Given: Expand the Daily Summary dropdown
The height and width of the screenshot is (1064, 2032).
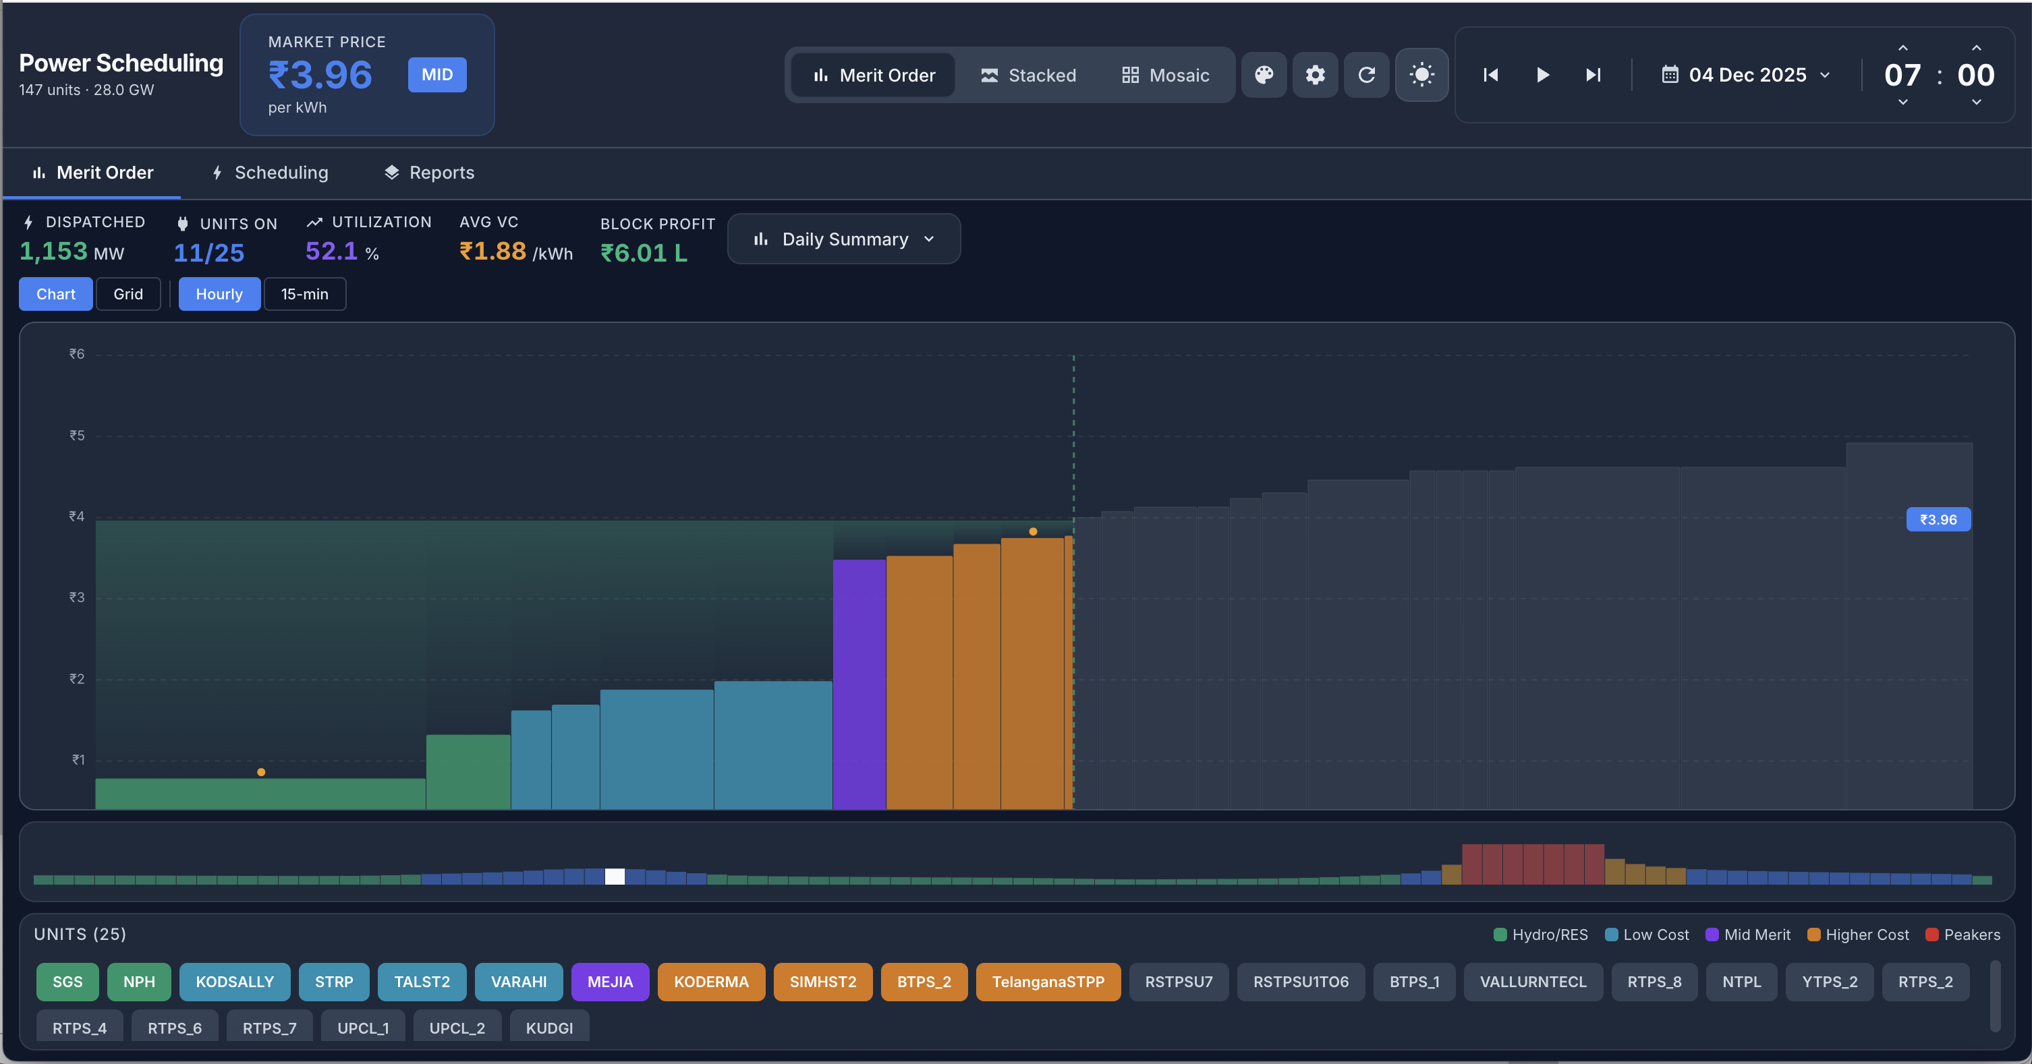Looking at the screenshot, I should (843, 239).
